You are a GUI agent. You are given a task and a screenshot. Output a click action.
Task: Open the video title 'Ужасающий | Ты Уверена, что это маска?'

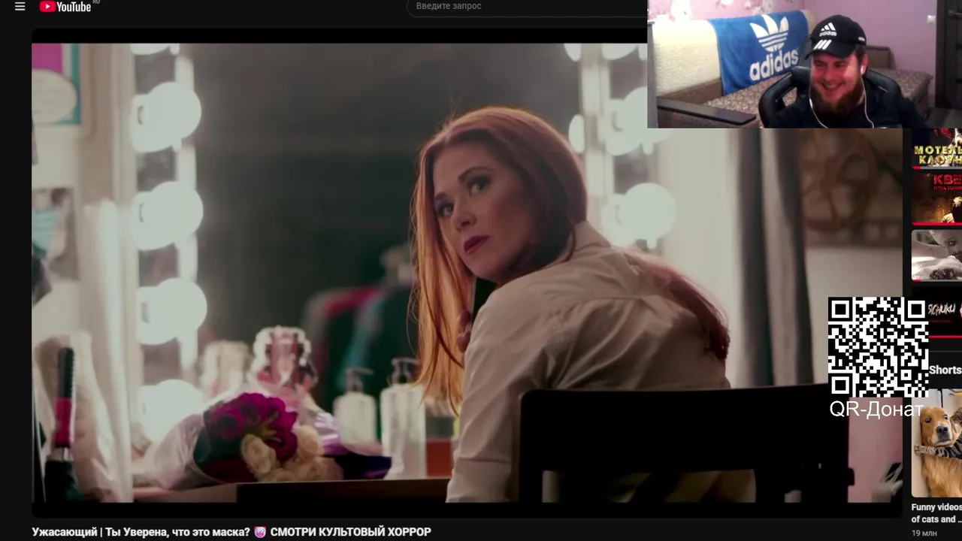point(231,532)
